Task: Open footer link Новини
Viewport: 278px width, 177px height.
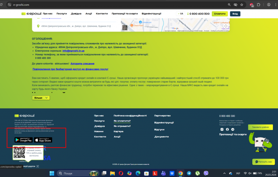Action: coord(98,131)
